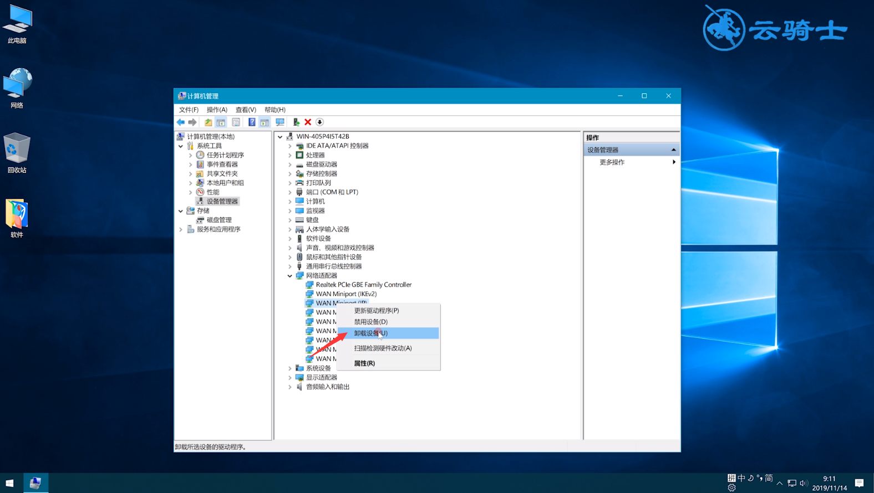Toggle the show/hide action pane icon
874x493 pixels.
(x=265, y=122)
